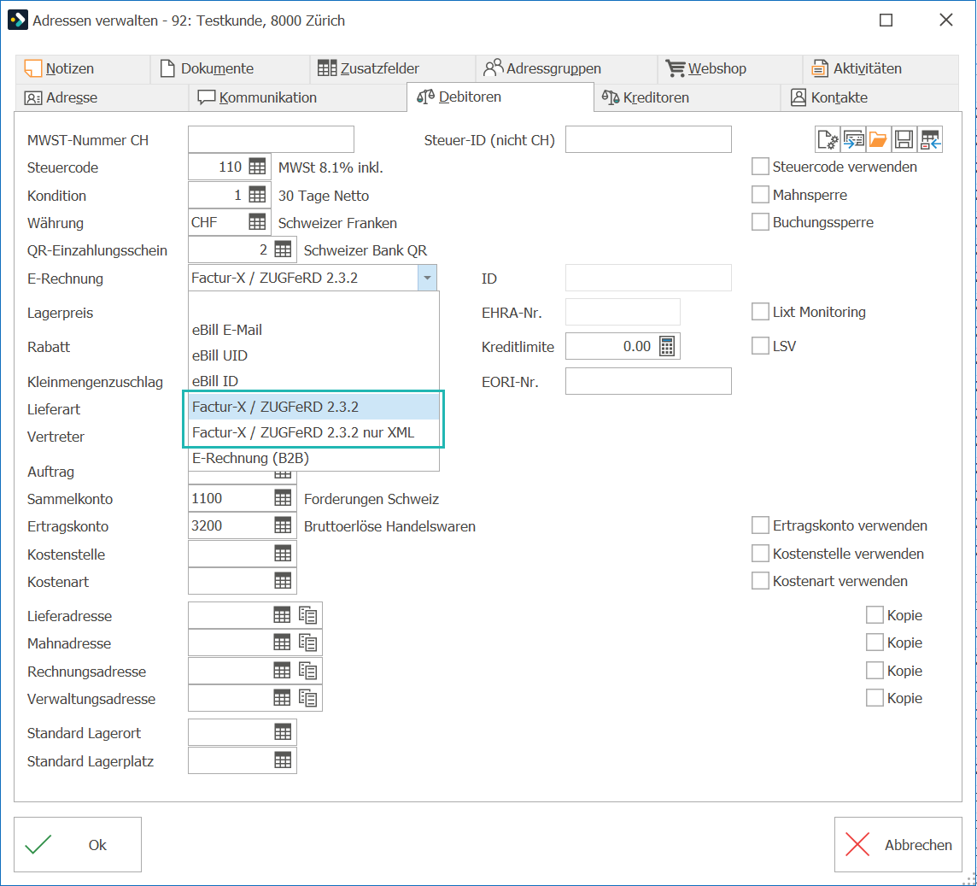Open the Kostenart lookup table icon

pos(283,581)
